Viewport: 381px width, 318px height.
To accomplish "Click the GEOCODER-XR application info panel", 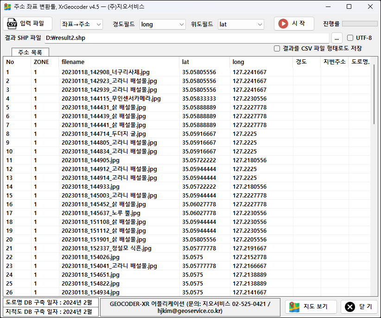I will [190, 307].
